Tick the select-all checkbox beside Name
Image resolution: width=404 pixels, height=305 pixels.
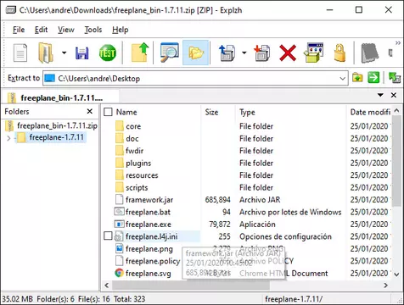(108, 112)
